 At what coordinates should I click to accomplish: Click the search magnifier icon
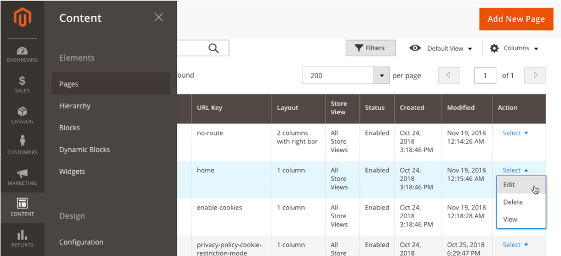(x=214, y=48)
